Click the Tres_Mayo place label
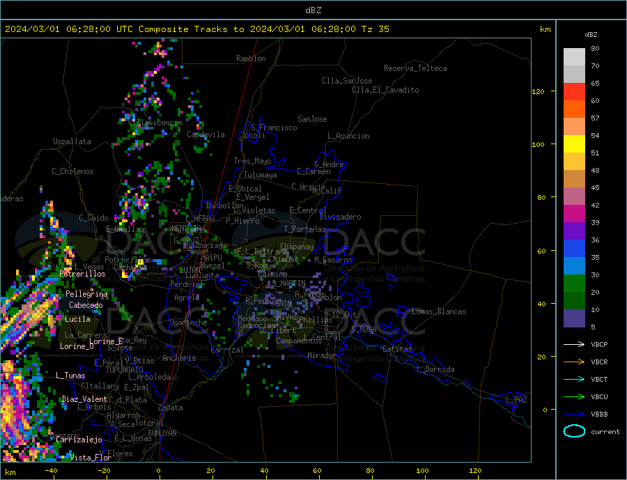The width and height of the screenshot is (627, 480). [252, 161]
